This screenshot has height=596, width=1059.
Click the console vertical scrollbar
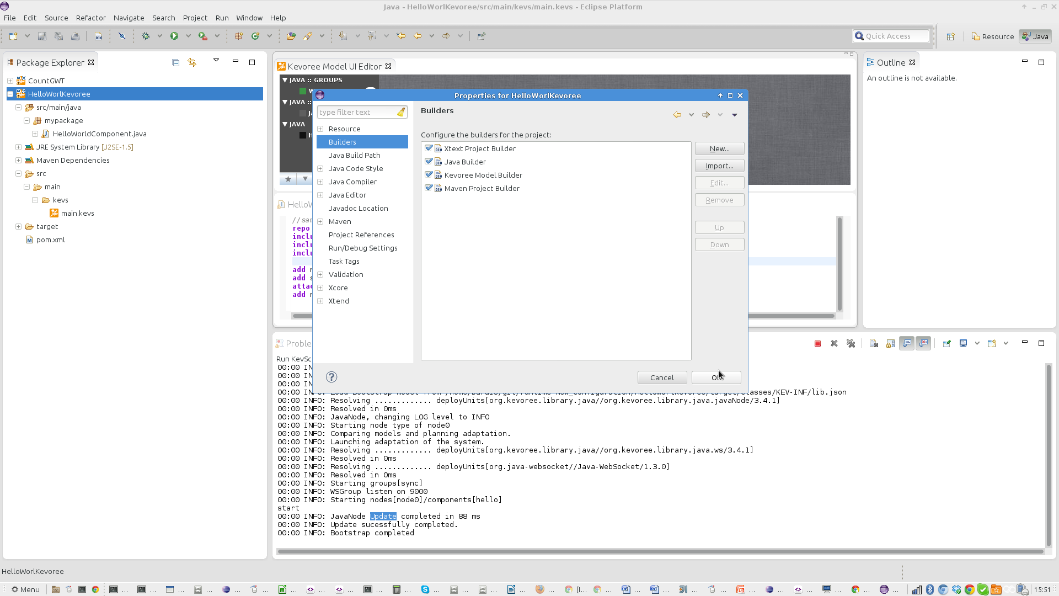coord(1049,455)
